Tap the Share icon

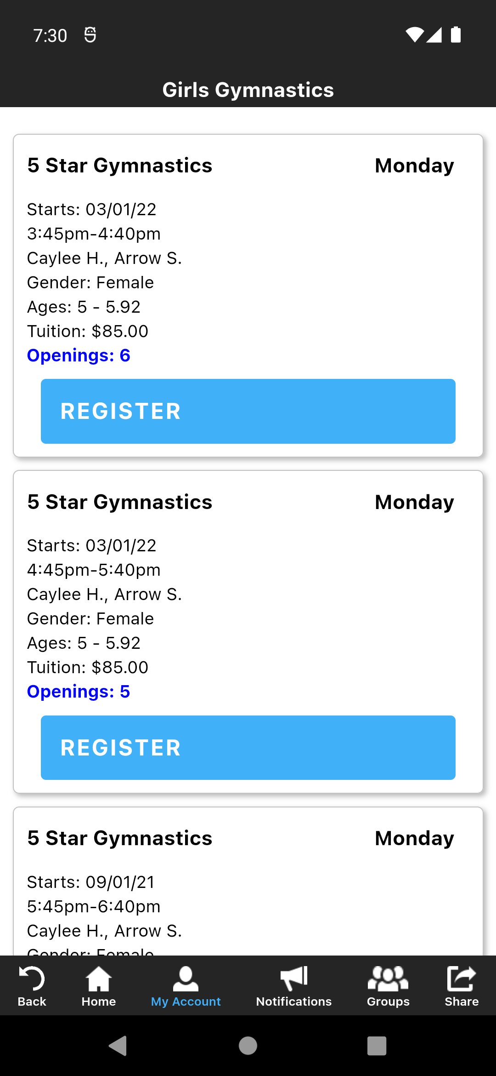(462, 978)
